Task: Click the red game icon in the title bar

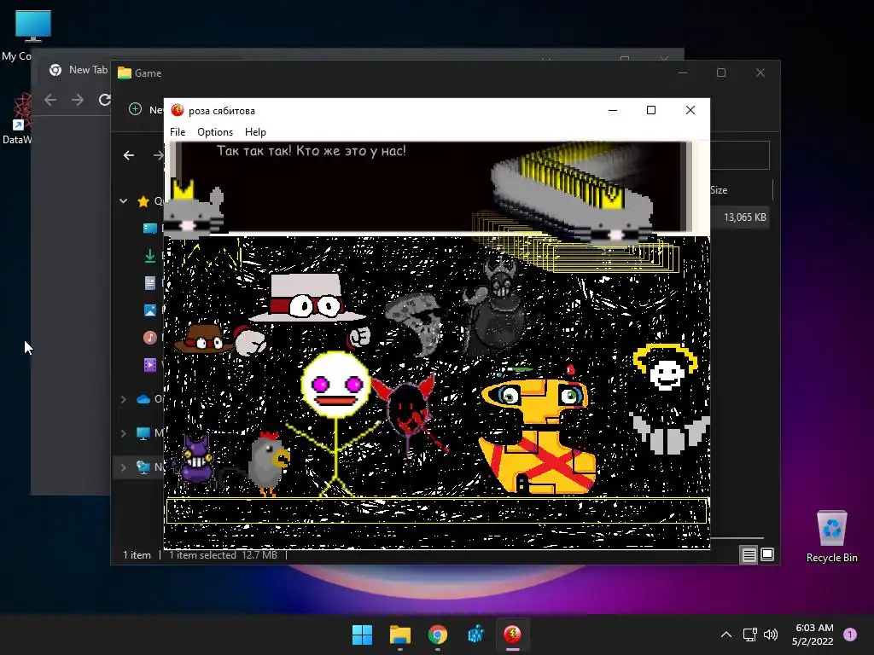Action: click(x=178, y=110)
